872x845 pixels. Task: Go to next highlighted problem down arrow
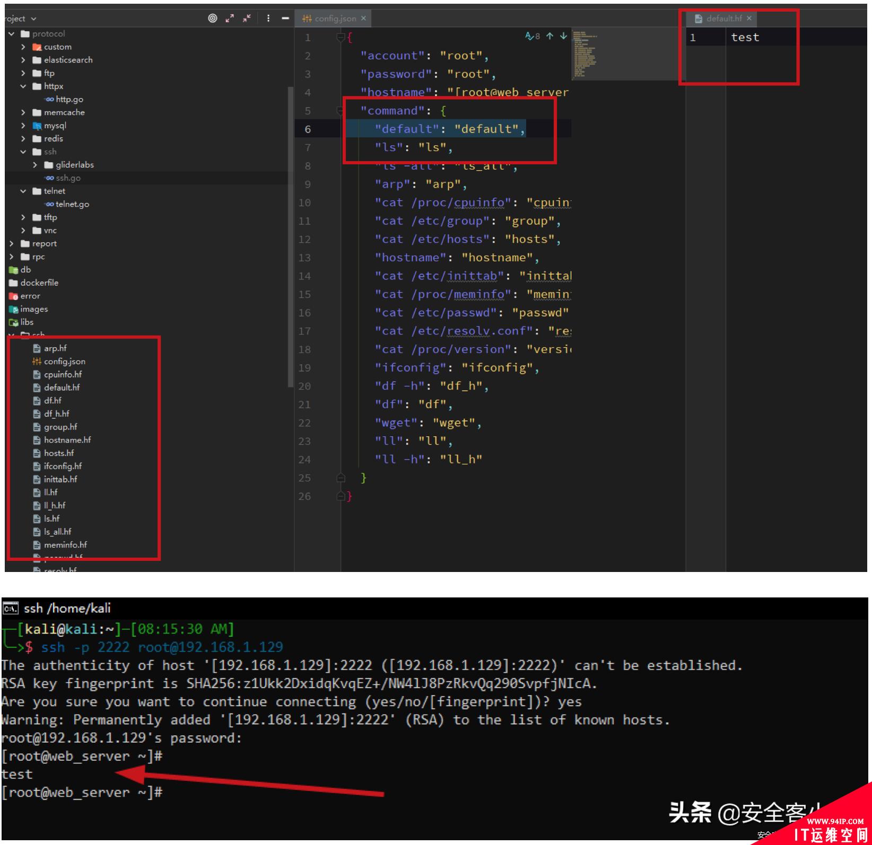(563, 36)
